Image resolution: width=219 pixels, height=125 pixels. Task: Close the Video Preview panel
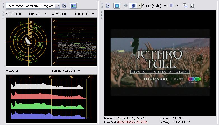pos(102,3)
